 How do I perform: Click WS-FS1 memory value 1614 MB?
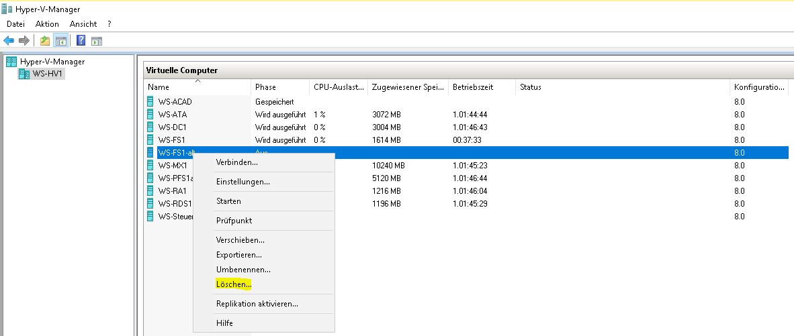point(386,139)
